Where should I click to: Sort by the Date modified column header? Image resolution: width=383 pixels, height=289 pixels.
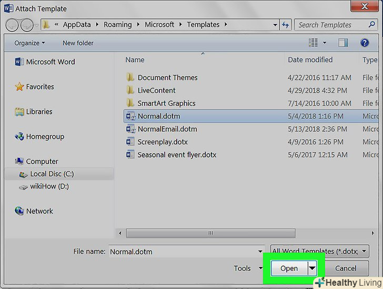[310, 60]
